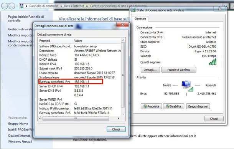This screenshot has width=234, height=149.
Task: Expand arrow after Pannello di controllo breadcrumb
Action: coord(61,6)
